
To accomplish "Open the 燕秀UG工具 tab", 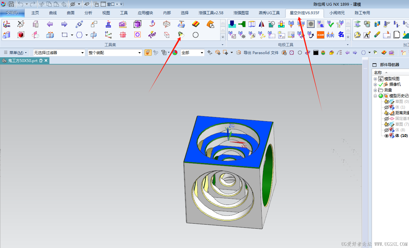I will [269, 13].
